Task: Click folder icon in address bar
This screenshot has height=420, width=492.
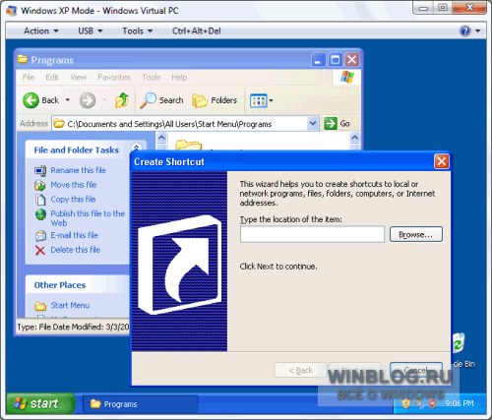Action: pyautogui.click(x=59, y=124)
